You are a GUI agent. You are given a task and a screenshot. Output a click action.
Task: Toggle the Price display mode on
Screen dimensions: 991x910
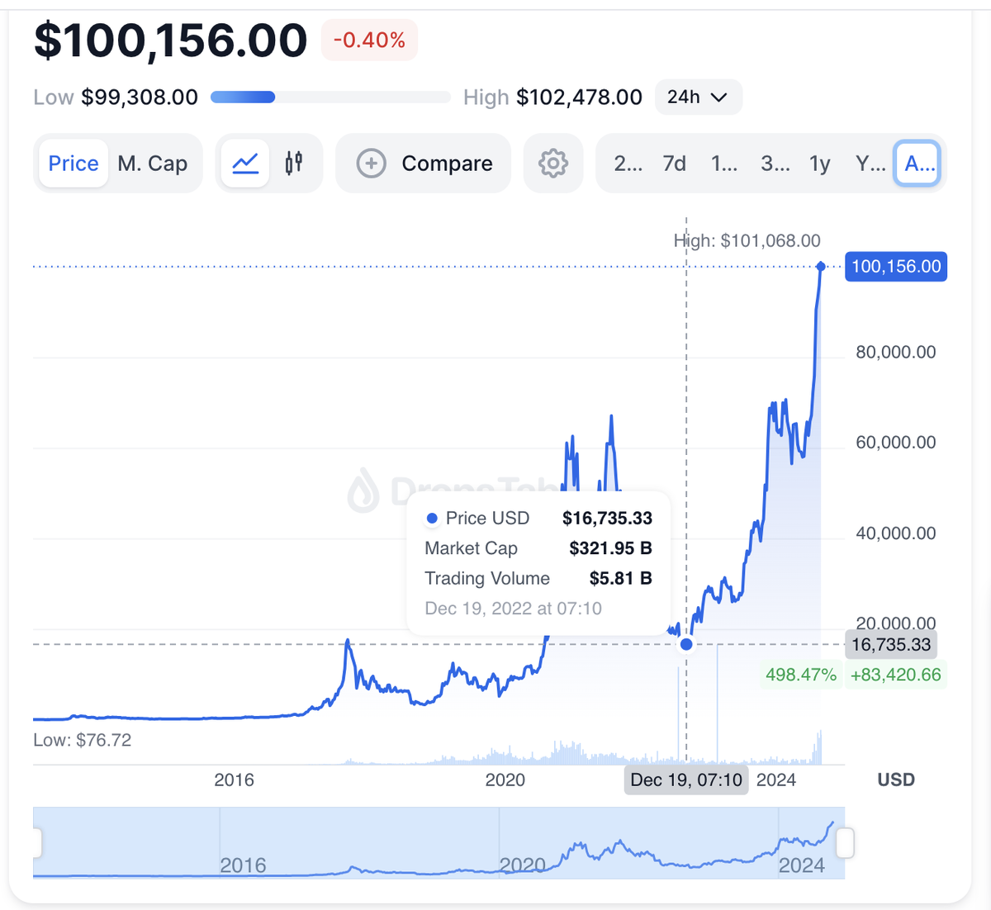coord(73,163)
